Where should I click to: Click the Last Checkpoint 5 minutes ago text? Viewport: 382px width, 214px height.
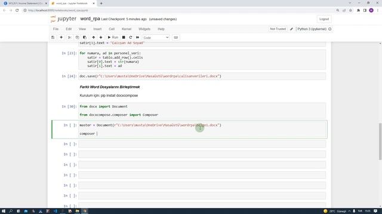[124, 19]
